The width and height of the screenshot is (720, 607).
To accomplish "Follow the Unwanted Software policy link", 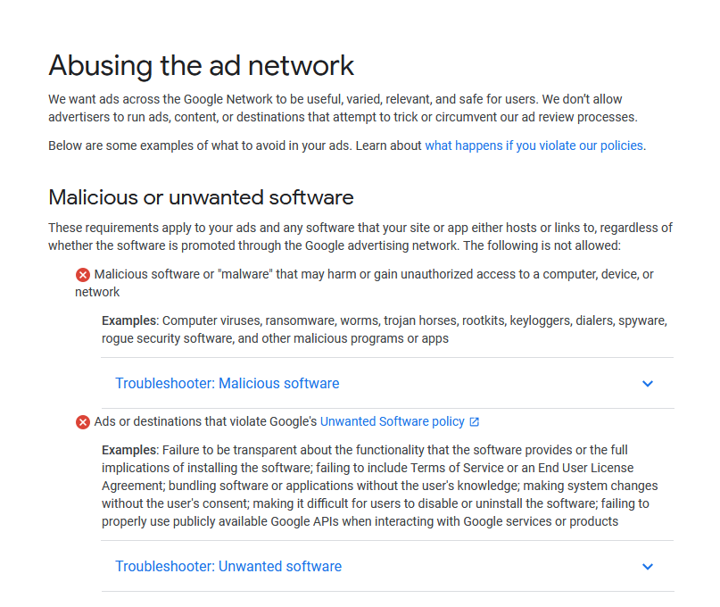I will click(x=393, y=421).
